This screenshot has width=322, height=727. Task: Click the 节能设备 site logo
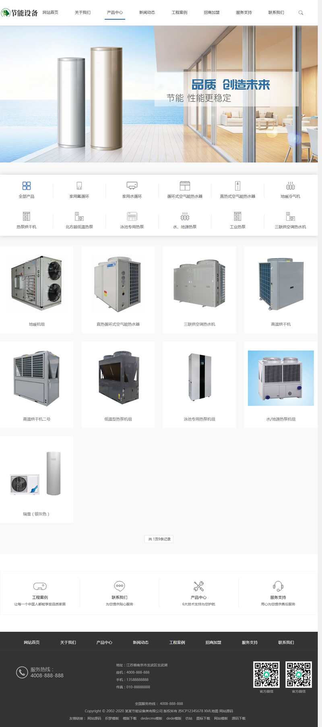pyautogui.click(x=20, y=13)
